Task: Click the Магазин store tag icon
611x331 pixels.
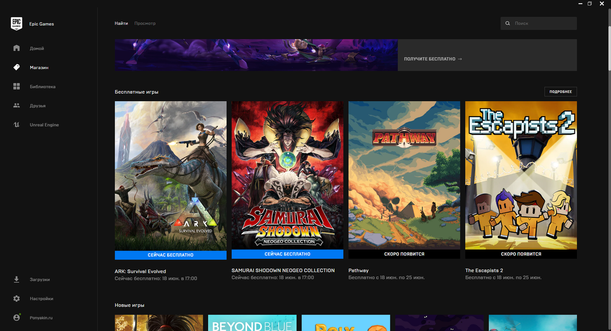Action: tap(16, 67)
